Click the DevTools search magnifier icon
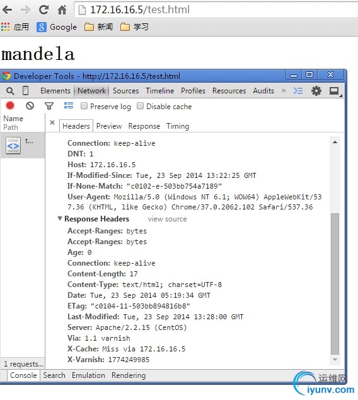 click(x=10, y=91)
